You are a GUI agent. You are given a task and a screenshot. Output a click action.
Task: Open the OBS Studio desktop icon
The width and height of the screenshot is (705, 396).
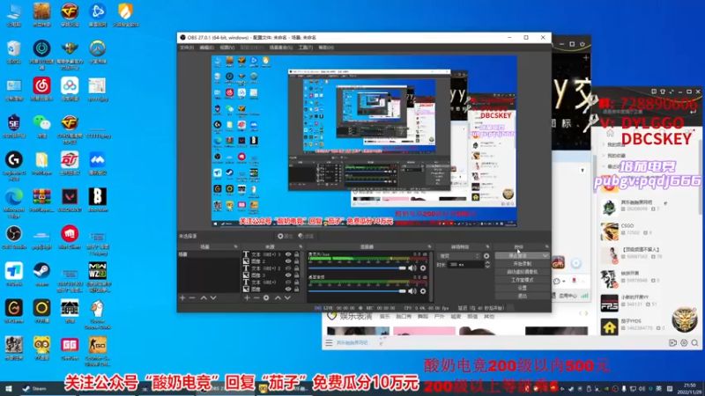pyautogui.click(x=14, y=237)
